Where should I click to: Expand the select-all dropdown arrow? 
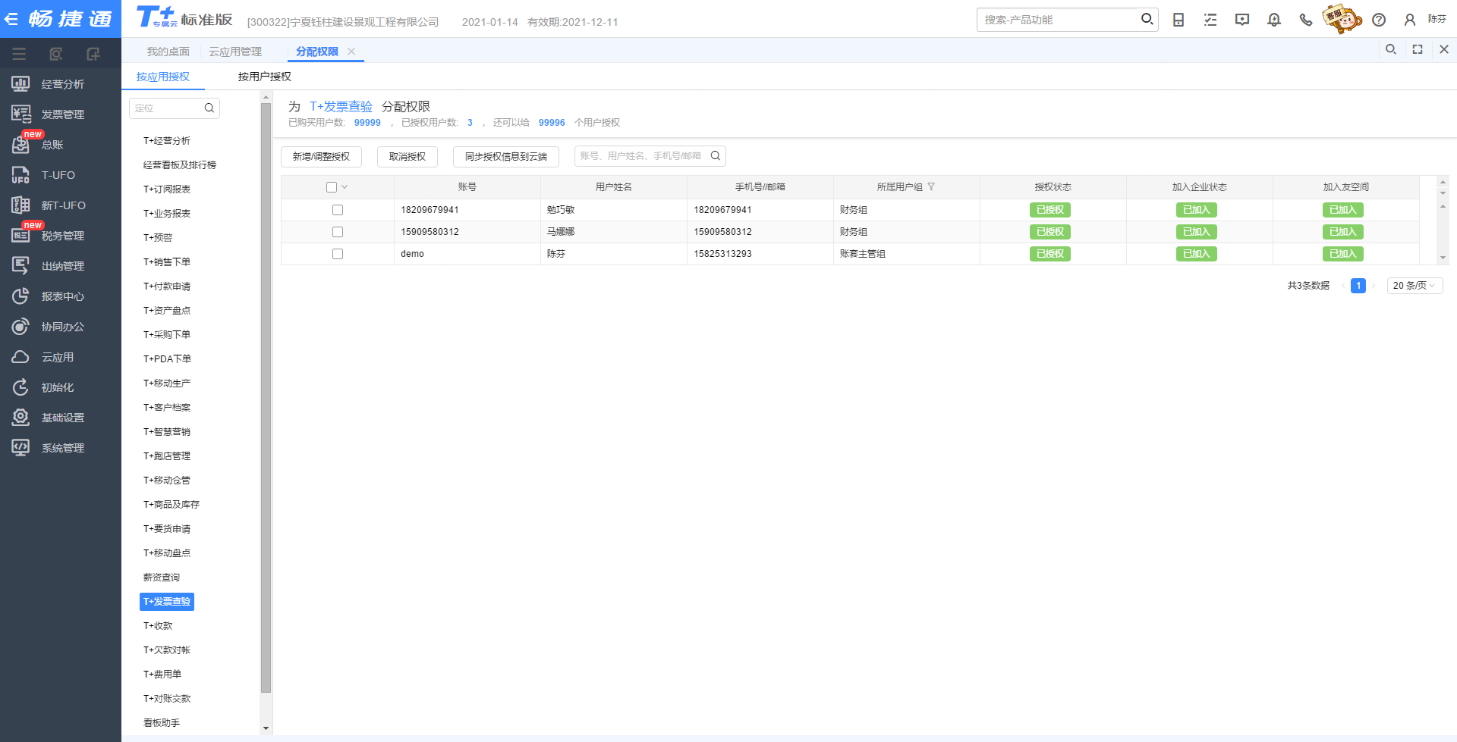[x=345, y=187]
